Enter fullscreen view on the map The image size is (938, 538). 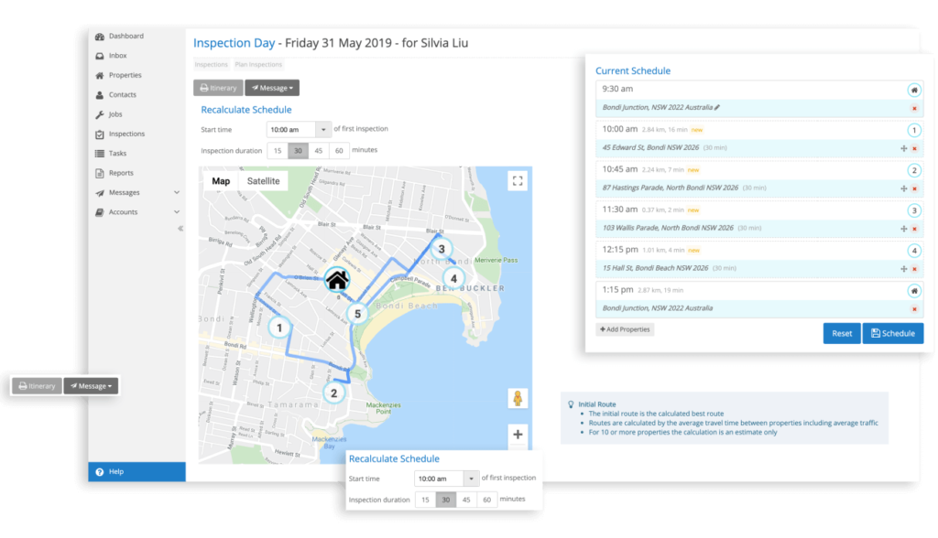(x=518, y=180)
